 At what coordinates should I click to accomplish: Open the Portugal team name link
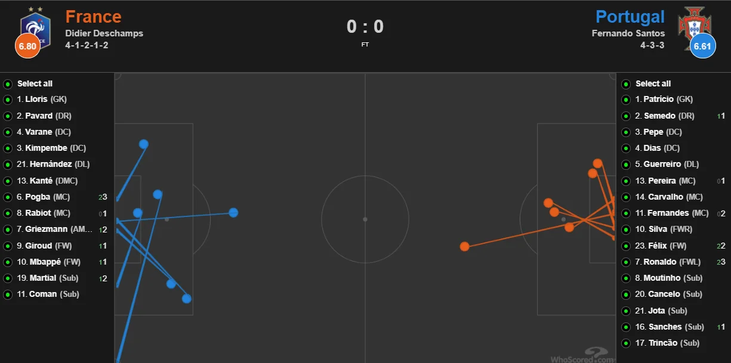(x=630, y=17)
